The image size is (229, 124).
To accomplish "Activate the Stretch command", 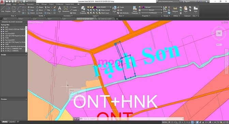I will [x=31, y=13].
